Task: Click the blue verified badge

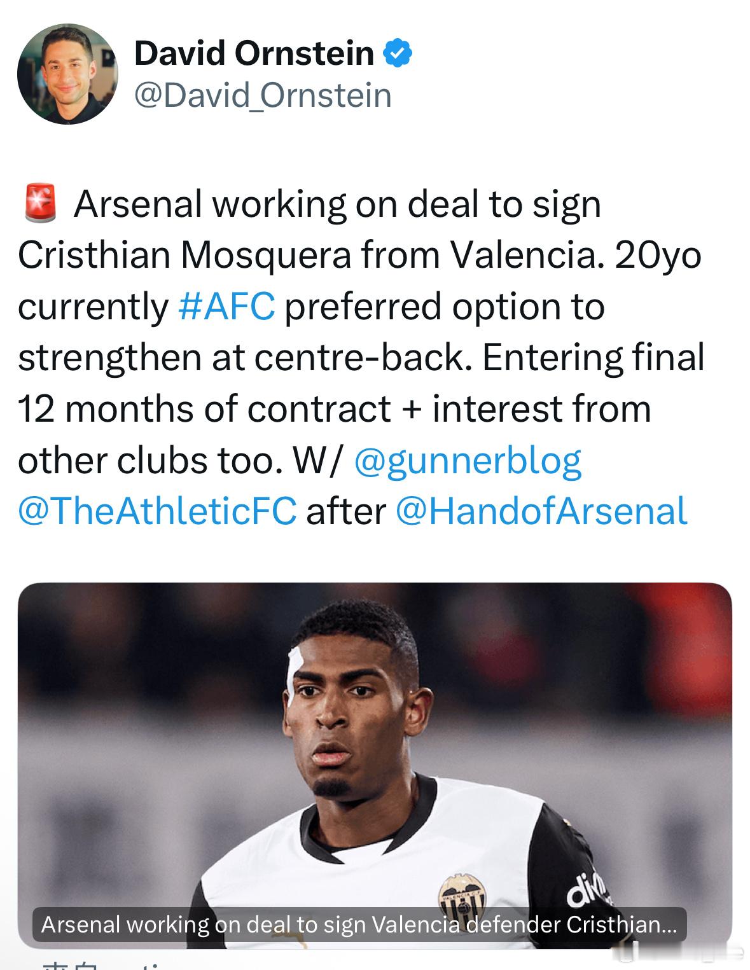Action: point(398,53)
